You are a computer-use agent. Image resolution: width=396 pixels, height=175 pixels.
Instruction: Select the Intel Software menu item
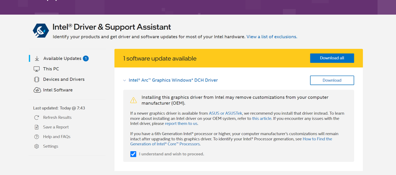58,90
